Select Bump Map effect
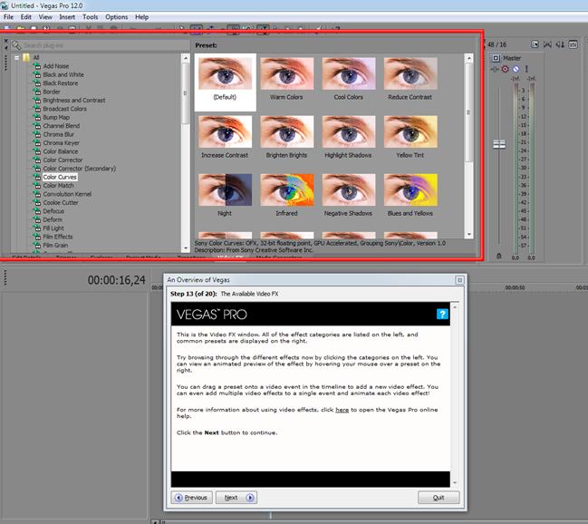Image resolution: width=588 pixels, height=524 pixels. tap(56, 118)
